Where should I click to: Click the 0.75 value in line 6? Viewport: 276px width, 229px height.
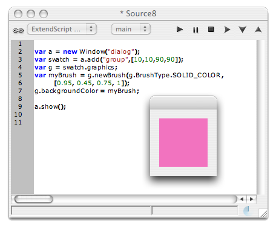(104, 83)
